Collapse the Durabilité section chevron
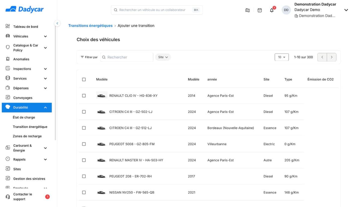The height and width of the screenshot is (207, 360). (45, 107)
